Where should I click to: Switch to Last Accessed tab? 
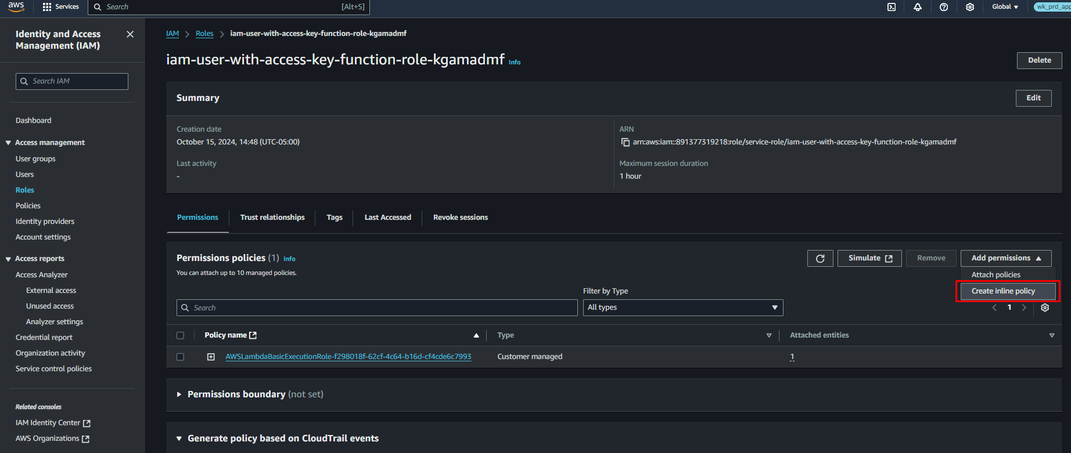point(387,218)
